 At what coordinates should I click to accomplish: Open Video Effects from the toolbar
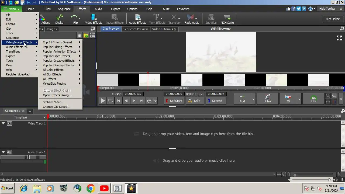tap(94, 19)
